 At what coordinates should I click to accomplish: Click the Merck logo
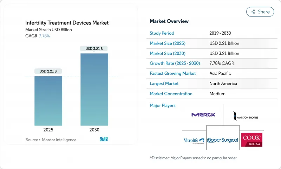[x=203, y=115]
